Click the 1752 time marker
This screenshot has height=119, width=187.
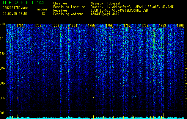(38, 26)
